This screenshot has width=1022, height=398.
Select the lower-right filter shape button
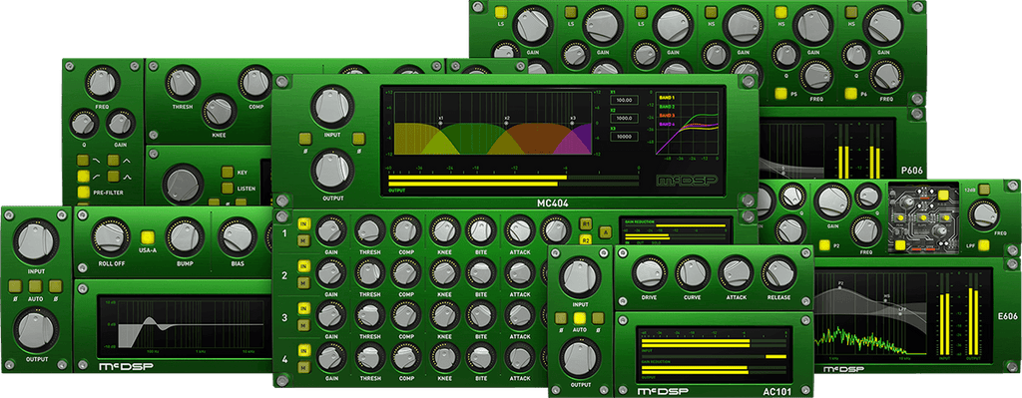pyautogui.click(x=114, y=176)
